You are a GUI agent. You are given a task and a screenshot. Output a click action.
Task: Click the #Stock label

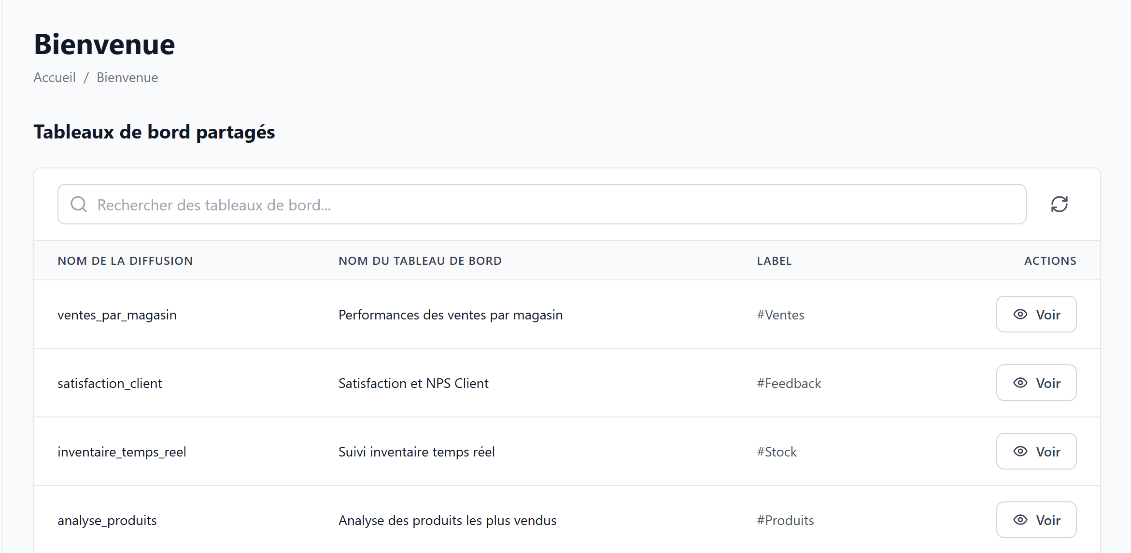coord(777,452)
